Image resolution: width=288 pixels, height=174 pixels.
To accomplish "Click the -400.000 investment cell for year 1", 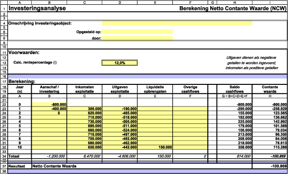I will click(49, 109).
